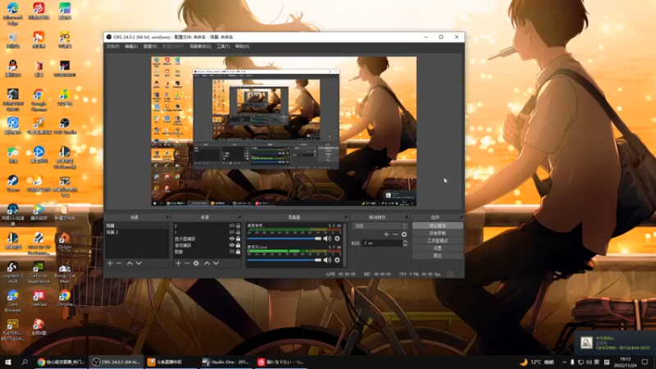Toggle lock for 图像 source

pos(238,252)
